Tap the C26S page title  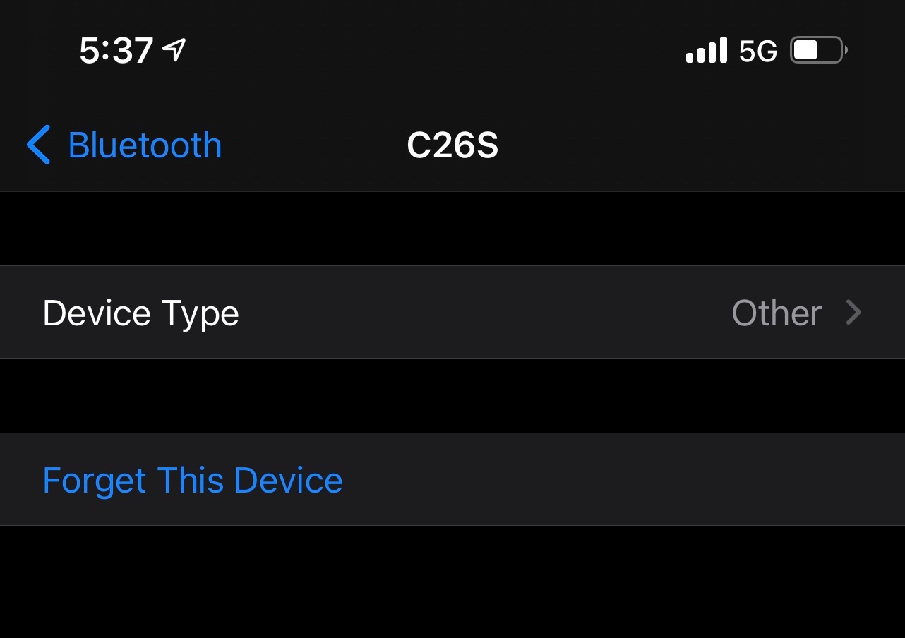[452, 145]
